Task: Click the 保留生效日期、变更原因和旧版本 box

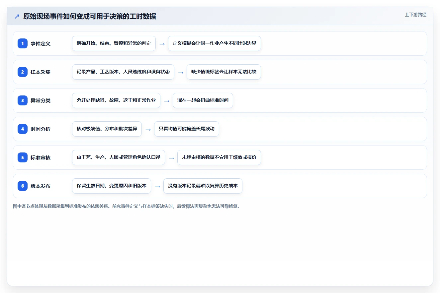Action: pyautogui.click(x=112, y=186)
